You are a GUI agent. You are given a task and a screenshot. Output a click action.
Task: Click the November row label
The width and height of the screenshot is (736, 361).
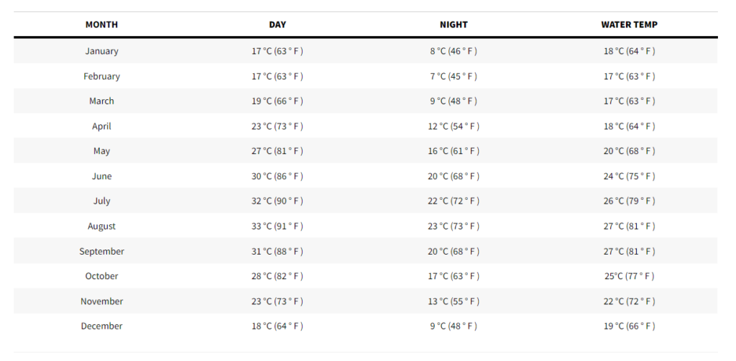(101, 301)
